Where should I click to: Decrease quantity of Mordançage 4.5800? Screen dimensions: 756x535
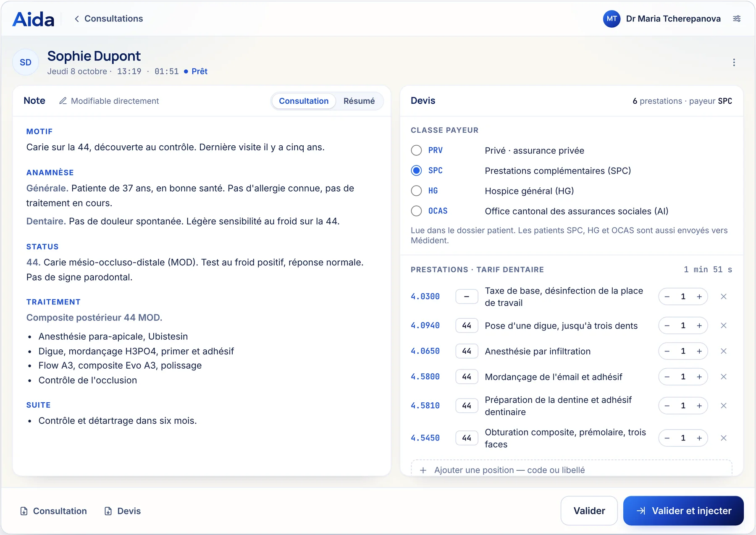click(667, 377)
